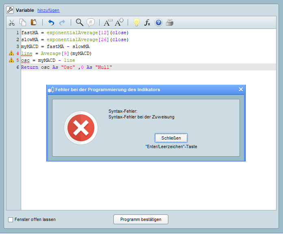Redo the last edit
This screenshot has width=283, height=234.
62,23
